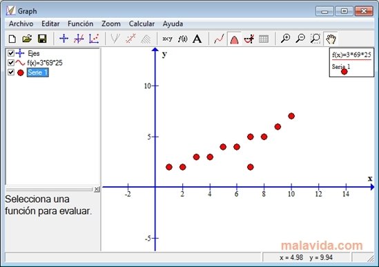The image size is (379, 267).
Task: Insert a point series from the toolbar
Action: click(x=94, y=39)
